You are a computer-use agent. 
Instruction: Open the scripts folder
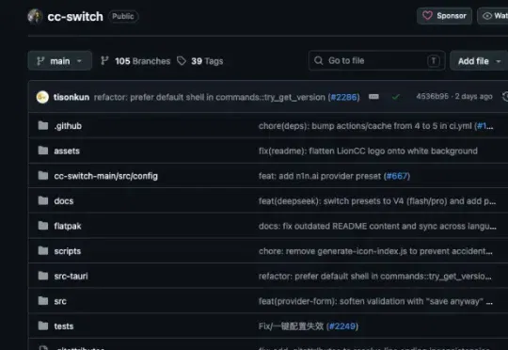click(x=68, y=251)
